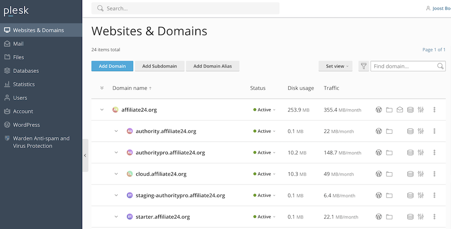Open WordPress icon for affiliate24.org row

pyautogui.click(x=379, y=110)
